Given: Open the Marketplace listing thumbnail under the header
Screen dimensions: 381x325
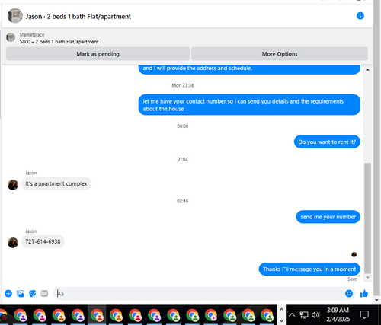Looking at the screenshot, I should pos(11,37).
